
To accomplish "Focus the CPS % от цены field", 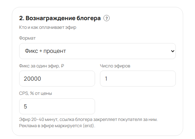I will pos(57,106).
